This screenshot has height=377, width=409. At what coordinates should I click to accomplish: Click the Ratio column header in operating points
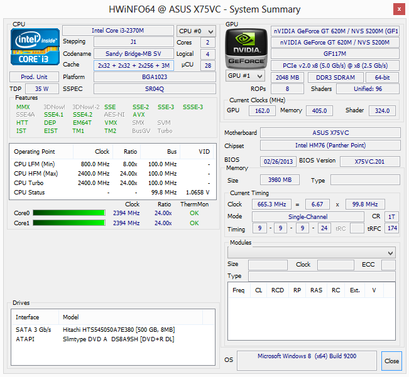pyautogui.click(x=126, y=152)
